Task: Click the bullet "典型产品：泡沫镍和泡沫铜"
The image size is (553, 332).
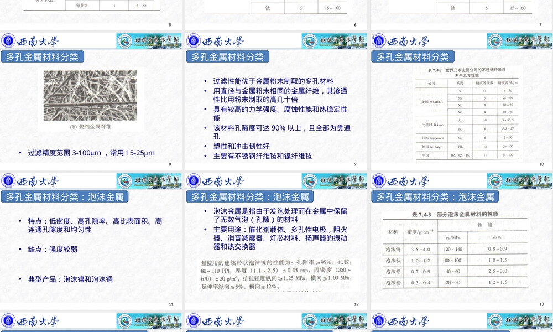Action: (x=71, y=279)
